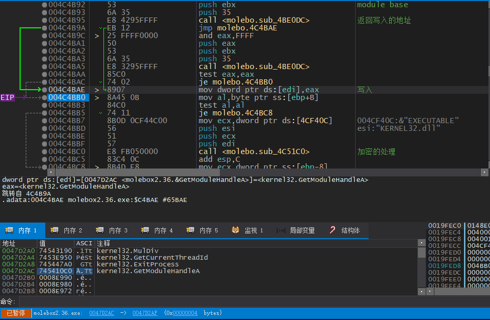Follow the 0047D2AC address link in status bar
This screenshot has height=320, width=490.
(101, 313)
